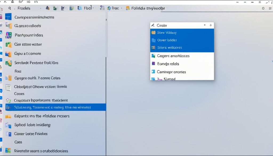Screen dimensions: 273x156
Task: Click the search magnifier icon beside Frodels
Action: 10,8
